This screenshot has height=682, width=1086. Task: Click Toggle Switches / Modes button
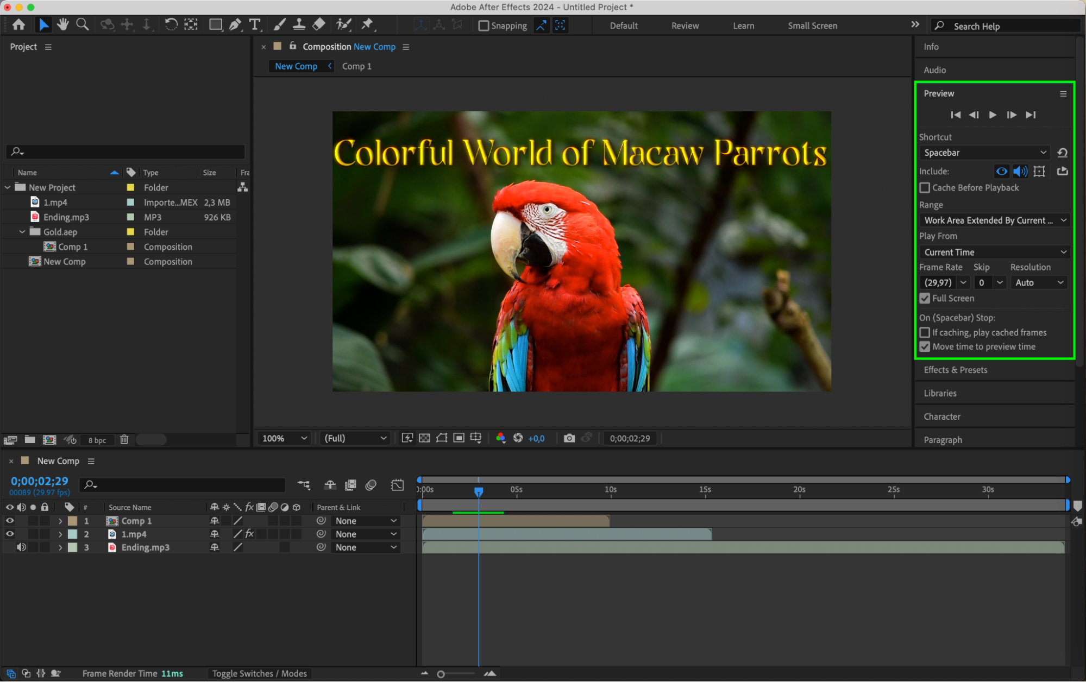click(x=259, y=673)
